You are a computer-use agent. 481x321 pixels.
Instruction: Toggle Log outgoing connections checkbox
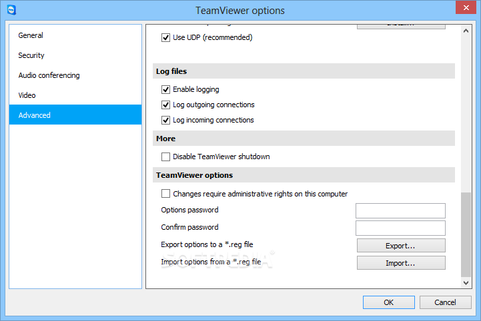tap(165, 105)
